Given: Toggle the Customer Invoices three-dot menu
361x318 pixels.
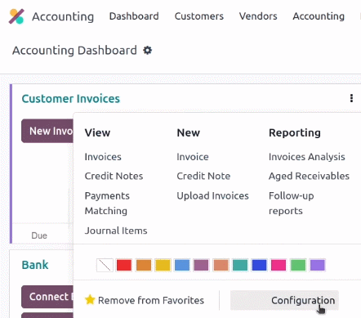Looking at the screenshot, I should (x=351, y=98).
